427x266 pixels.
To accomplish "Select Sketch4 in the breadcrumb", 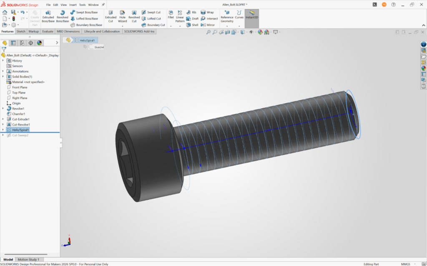I will [96, 47].
